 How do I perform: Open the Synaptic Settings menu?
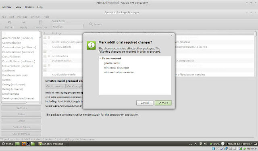click(x=35, y=17)
